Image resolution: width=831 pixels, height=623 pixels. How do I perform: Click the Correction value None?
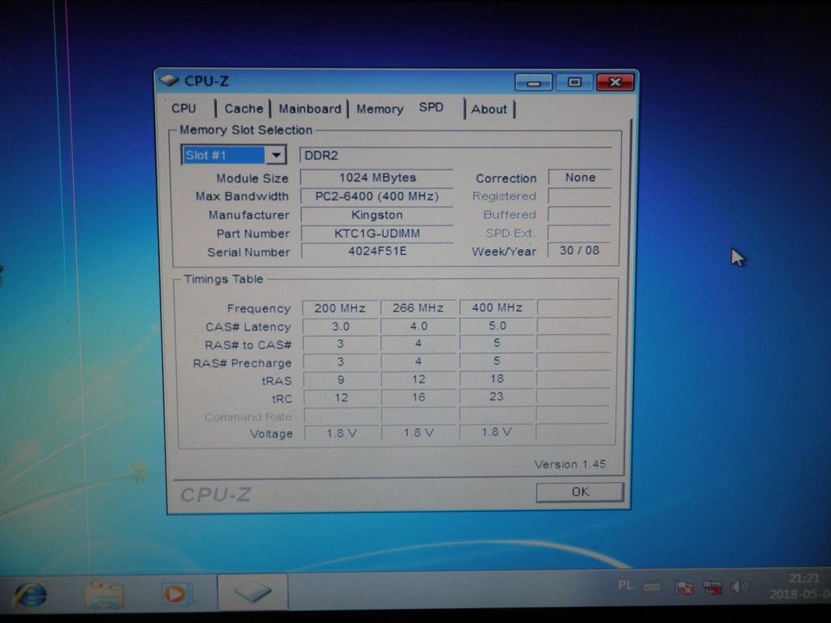tap(579, 178)
